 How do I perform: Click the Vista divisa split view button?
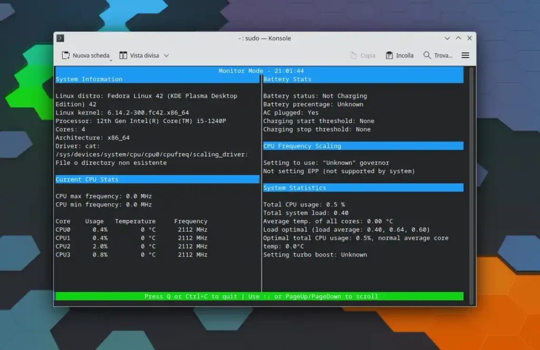pyautogui.click(x=139, y=55)
